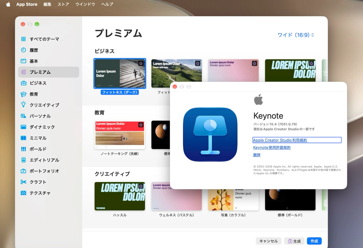Select the green LOREM IPSUM DOLOR business theme
The height and width of the screenshot is (248, 363).
(x=290, y=70)
